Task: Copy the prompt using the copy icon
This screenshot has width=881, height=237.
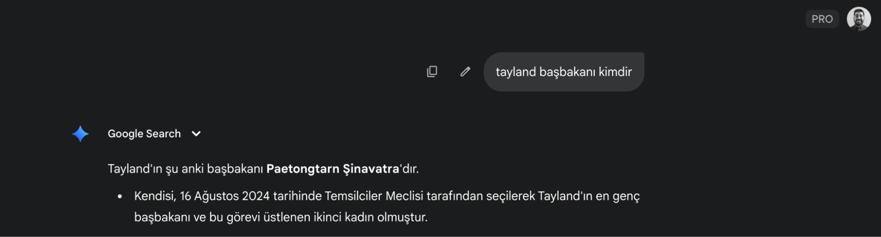Action: pyautogui.click(x=432, y=72)
